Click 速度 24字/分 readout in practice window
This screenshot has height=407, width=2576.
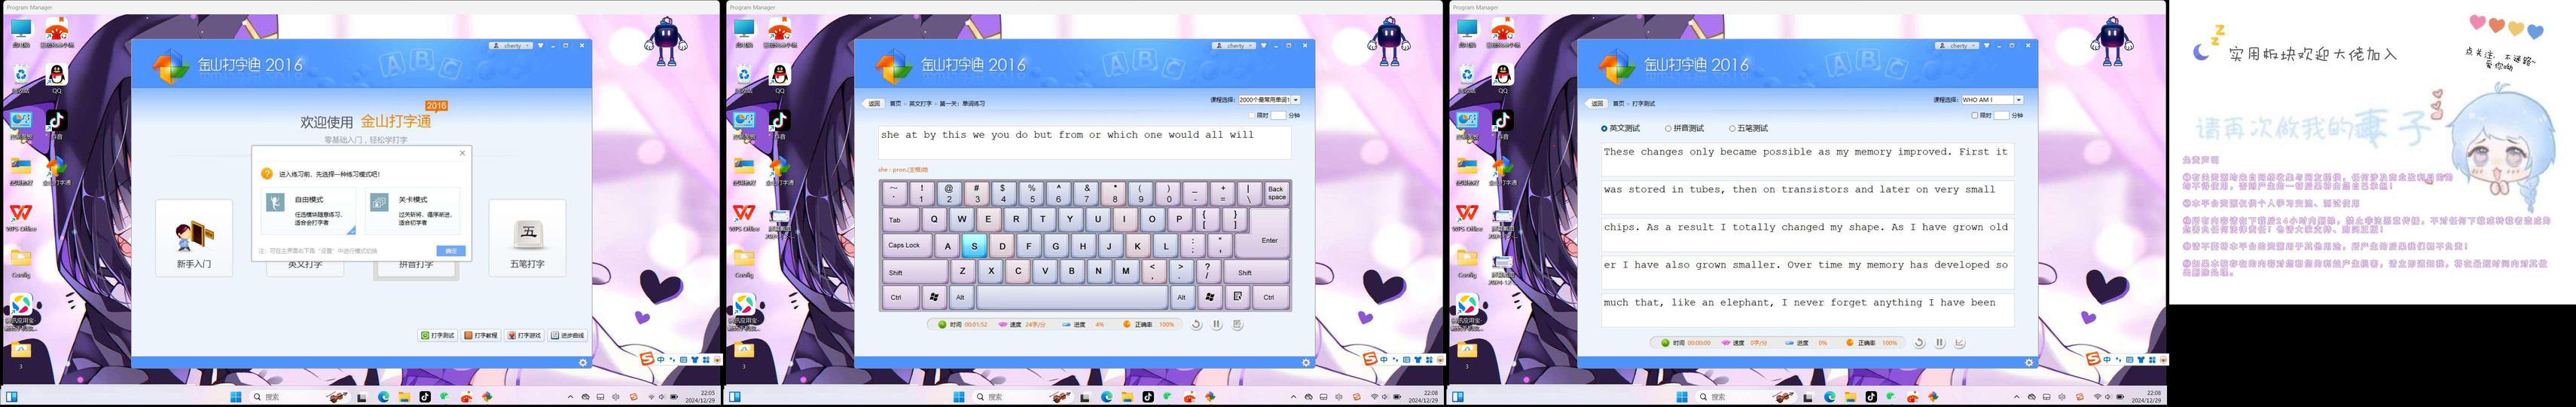tap(1023, 324)
